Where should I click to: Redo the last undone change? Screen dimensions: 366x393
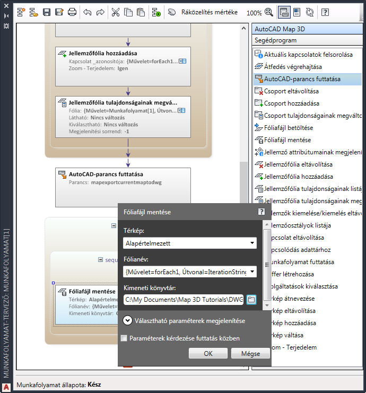pos(100,12)
